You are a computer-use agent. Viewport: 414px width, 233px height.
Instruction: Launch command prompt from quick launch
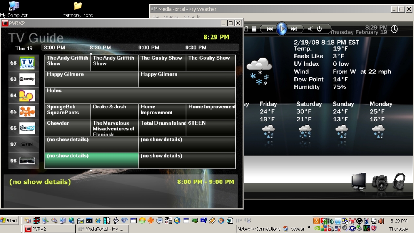[89, 220]
